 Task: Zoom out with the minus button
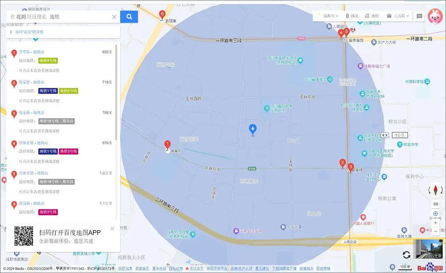coord(436,231)
